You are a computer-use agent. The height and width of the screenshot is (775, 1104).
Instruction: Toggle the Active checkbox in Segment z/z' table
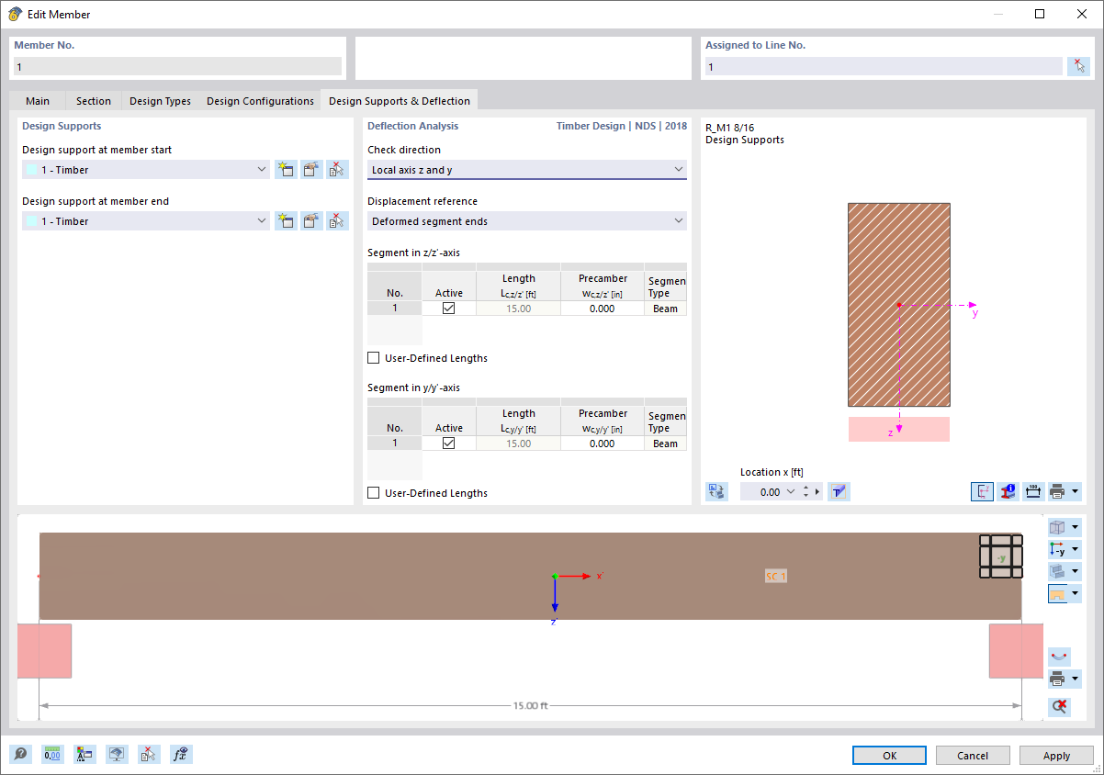tap(448, 308)
